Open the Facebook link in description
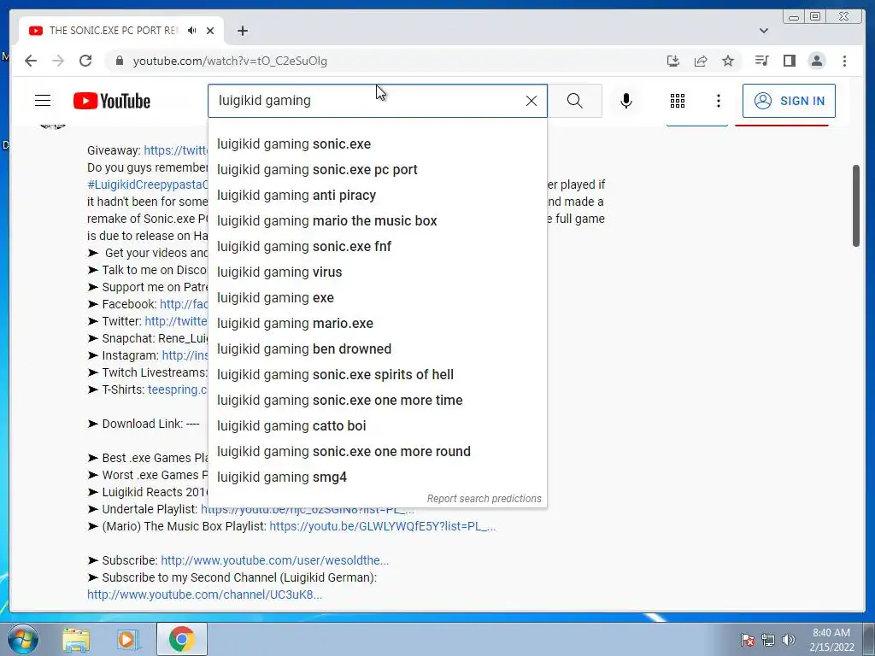This screenshot has height=656, width=875. [x=184, y=305]
